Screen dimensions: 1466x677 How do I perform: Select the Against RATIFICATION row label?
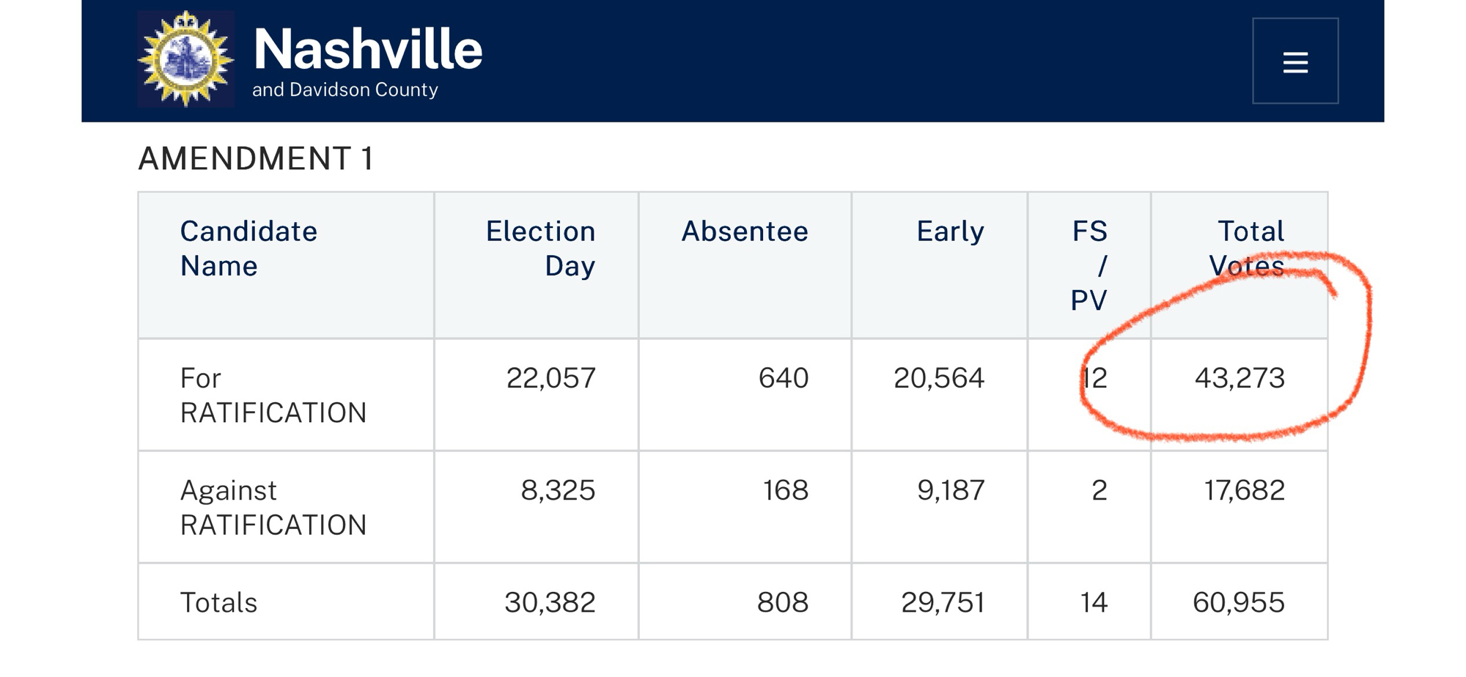tap(273, 508)
